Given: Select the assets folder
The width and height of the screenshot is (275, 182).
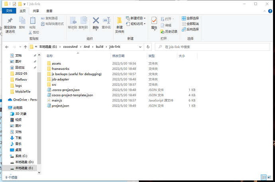Looking at the screenshot, I should 56,64.
